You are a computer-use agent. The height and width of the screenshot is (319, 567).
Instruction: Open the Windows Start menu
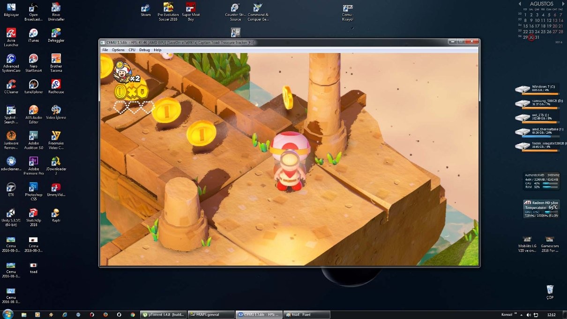(8, 314)
